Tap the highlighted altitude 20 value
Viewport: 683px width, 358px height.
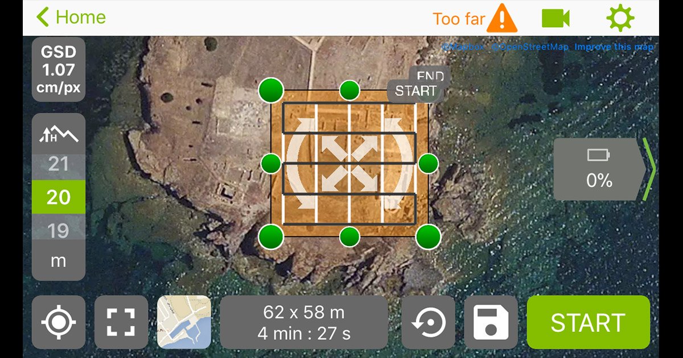59,197
